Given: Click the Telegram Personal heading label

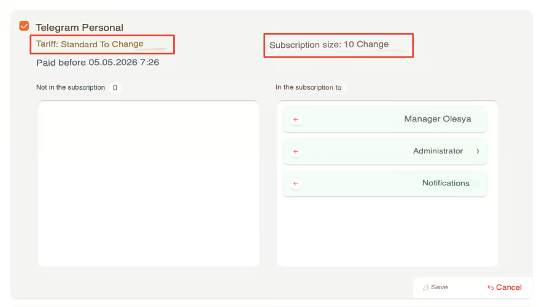Looking at the screenshot, I should point(79,28).
